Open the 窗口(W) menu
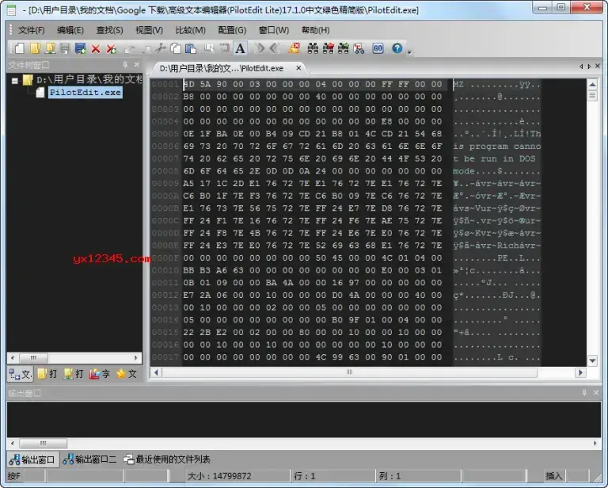This screenshot has width=608, height=488. 274,30
